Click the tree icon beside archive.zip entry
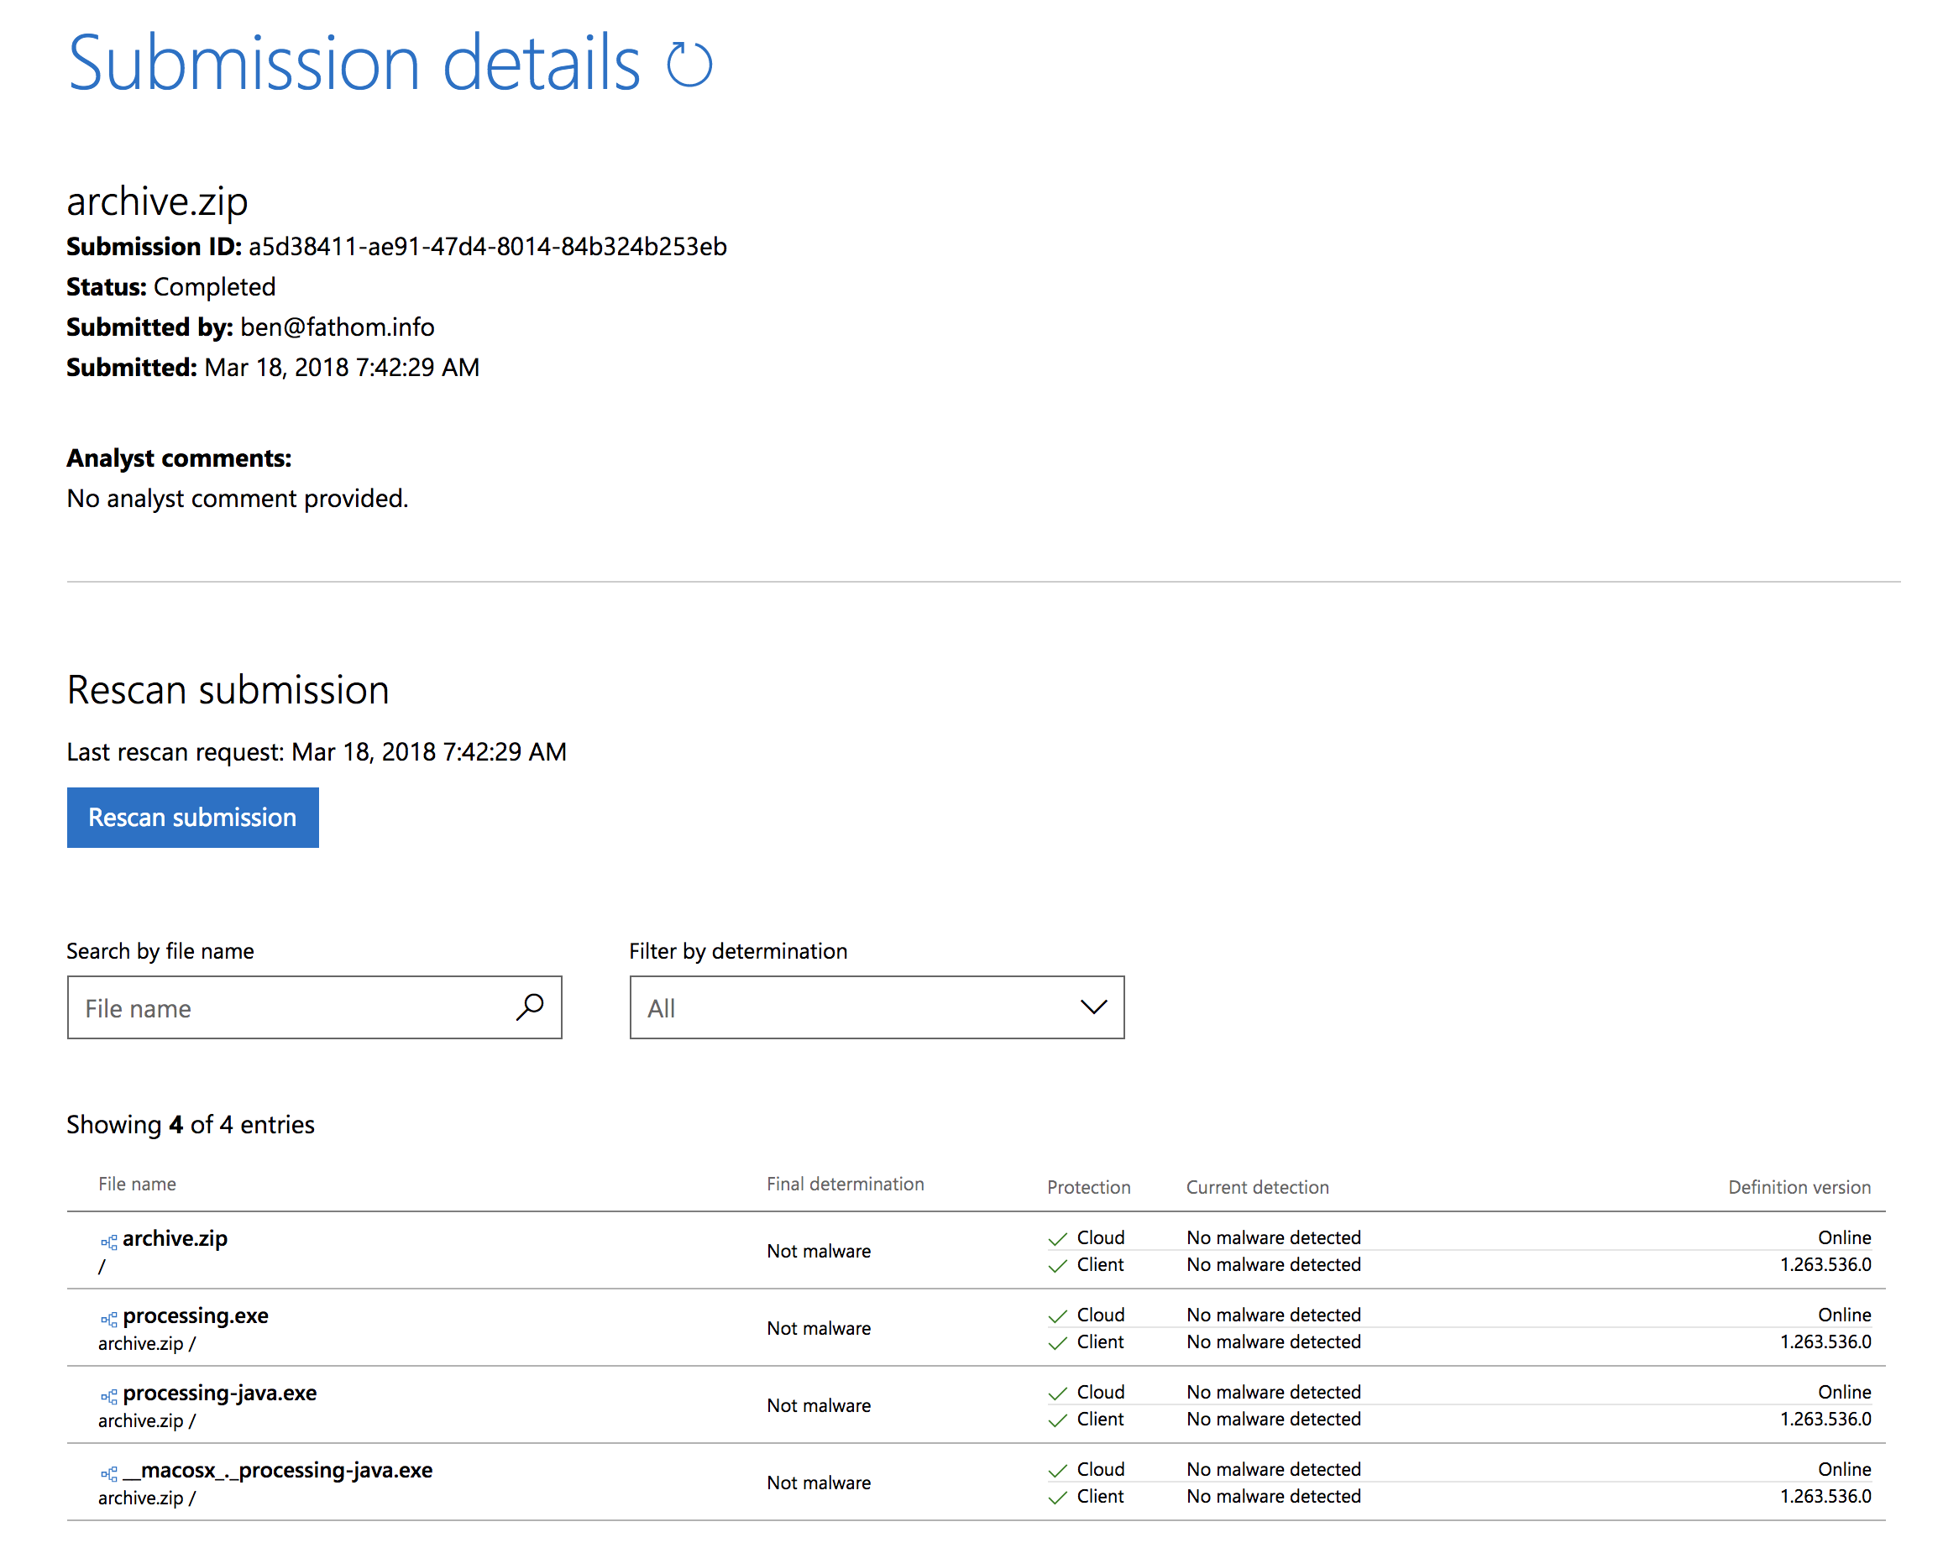Image resolution: width=1943 pixels, height=1548 pixels. (108, 1242)
